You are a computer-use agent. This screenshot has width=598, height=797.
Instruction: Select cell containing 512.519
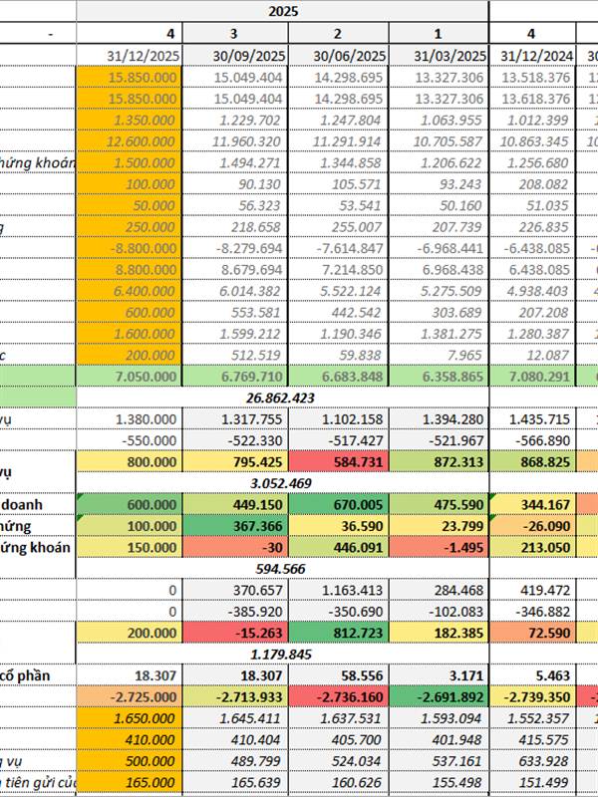(x=235, y=355)
